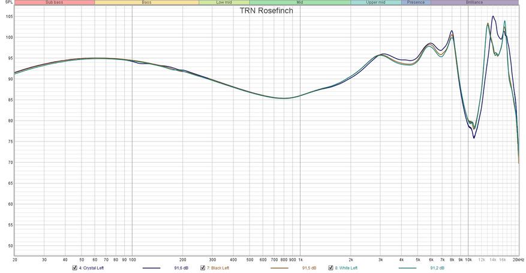Image resolution: width=526 pixels, height=273 pixels.
Task: Click the Low mid frequency band label
Action: tap(224, 2)
